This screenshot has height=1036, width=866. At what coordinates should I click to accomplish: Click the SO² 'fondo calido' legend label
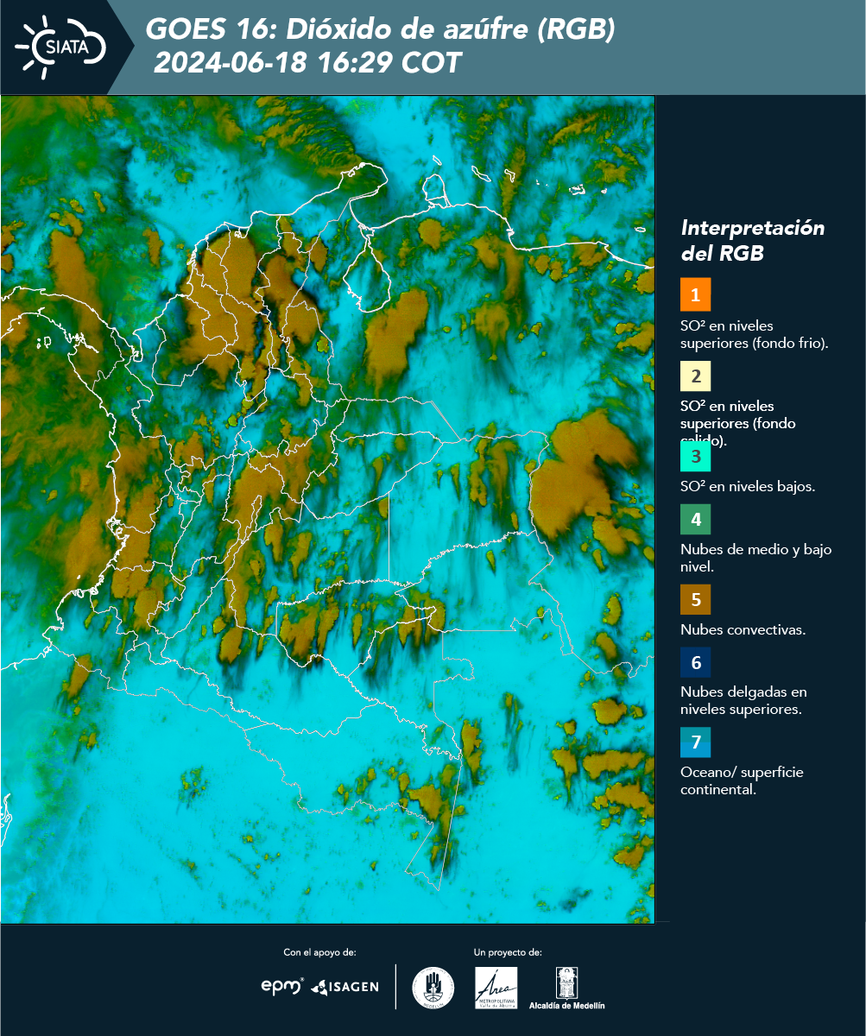(739, 423)
